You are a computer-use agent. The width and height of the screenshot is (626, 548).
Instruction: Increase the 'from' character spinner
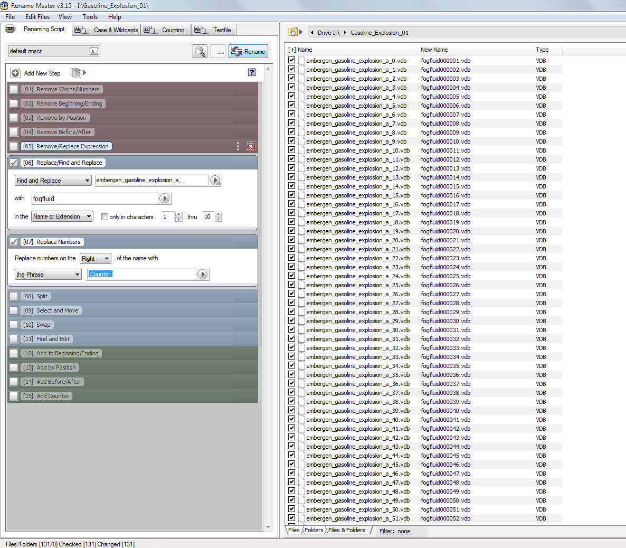point(179,214)
